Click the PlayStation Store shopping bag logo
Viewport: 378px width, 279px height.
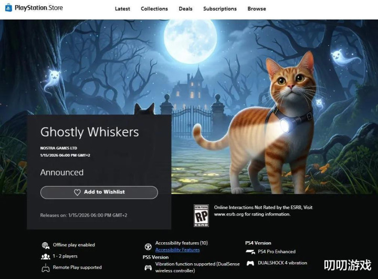pyautogui.click(x=8, y=8)
